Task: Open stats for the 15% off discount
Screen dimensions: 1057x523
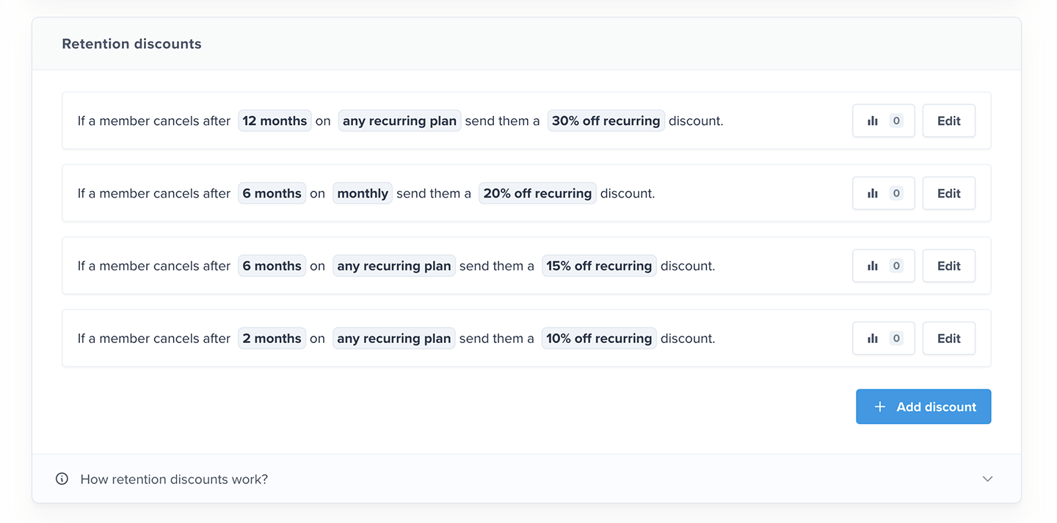Action: point(883,266)
